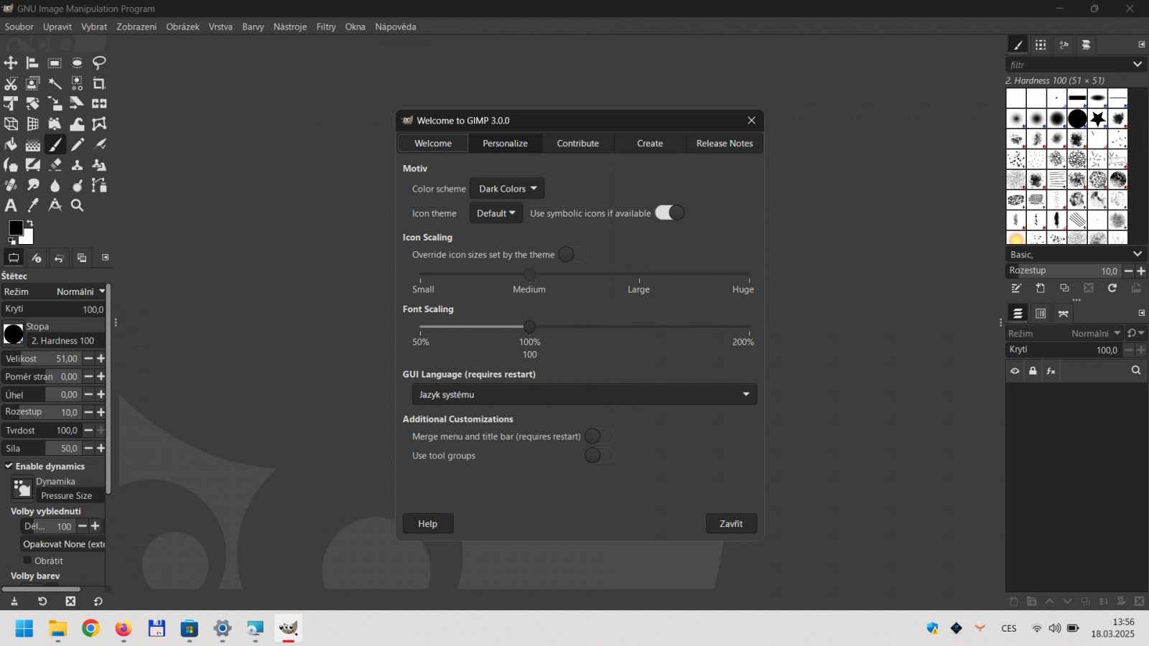Switch to the Release Notes tab
Screen dimensions: 1149x646
(x=724, y=143)
